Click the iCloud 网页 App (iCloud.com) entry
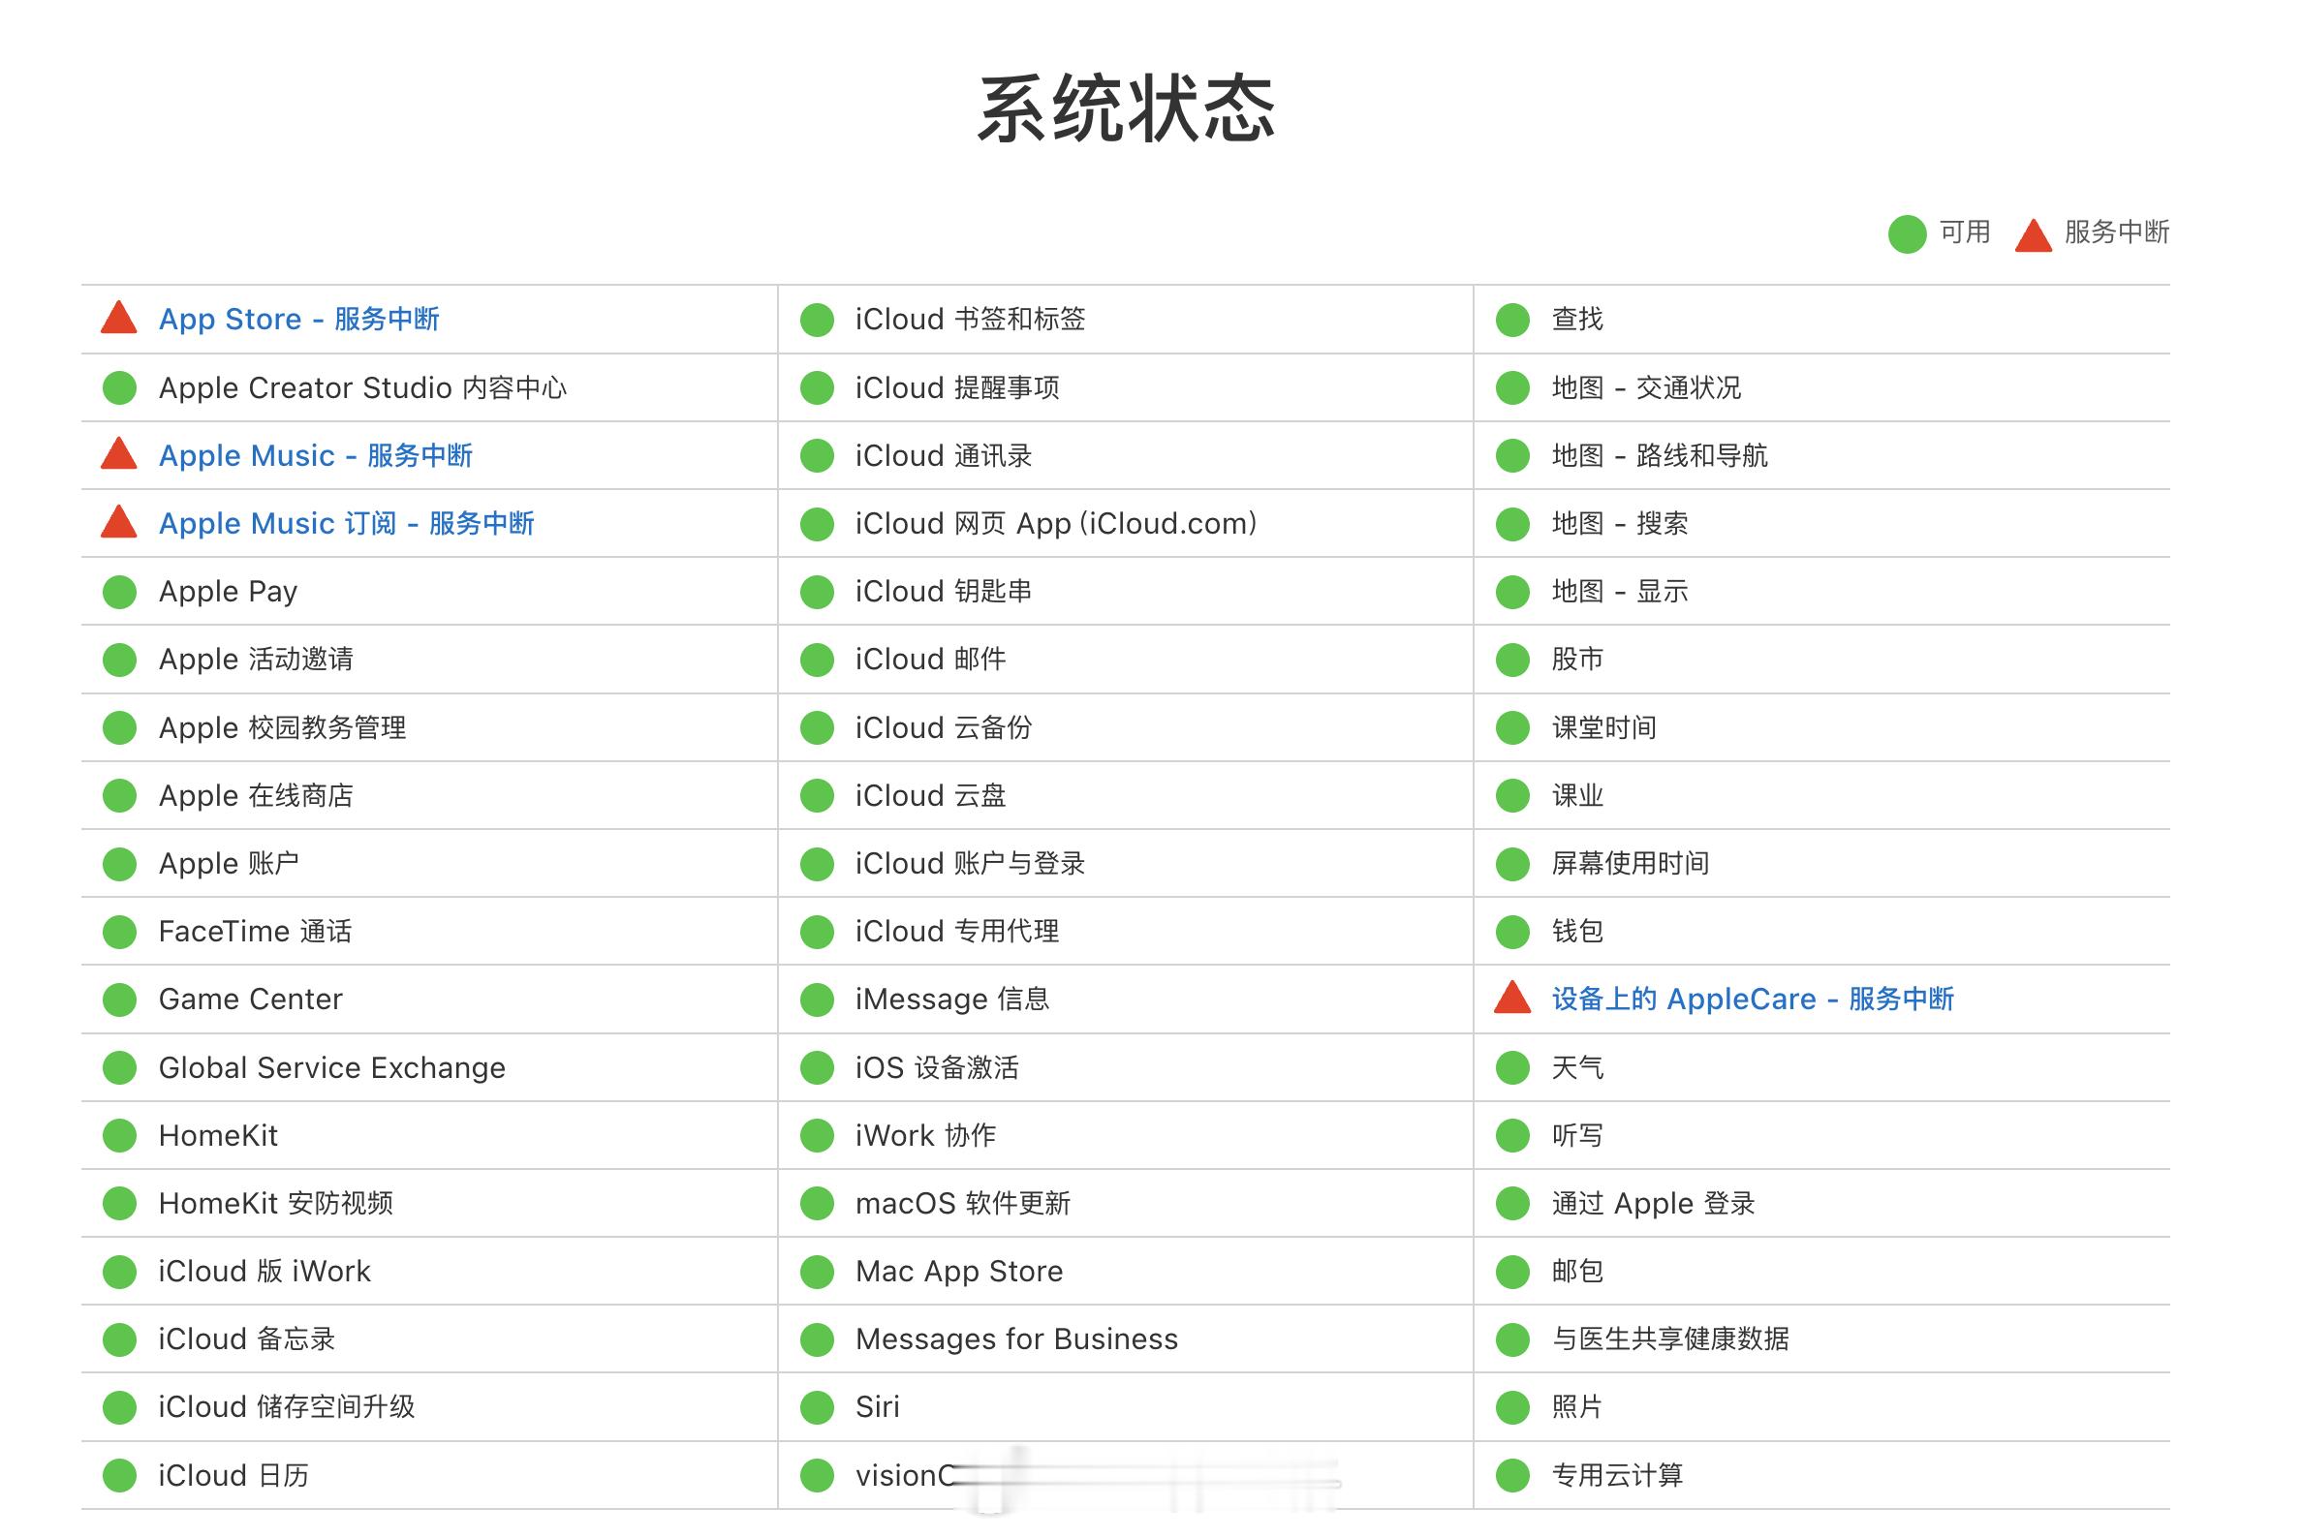Image resolution: width=2302 pixels, height=1538 pixels. pos(1057,523)
